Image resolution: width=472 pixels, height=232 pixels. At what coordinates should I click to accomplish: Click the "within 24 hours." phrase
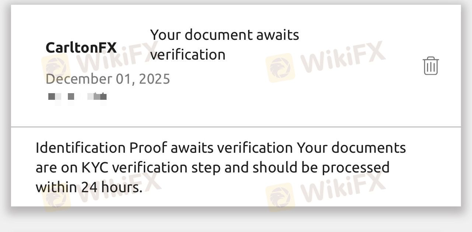tap(89, 187)
